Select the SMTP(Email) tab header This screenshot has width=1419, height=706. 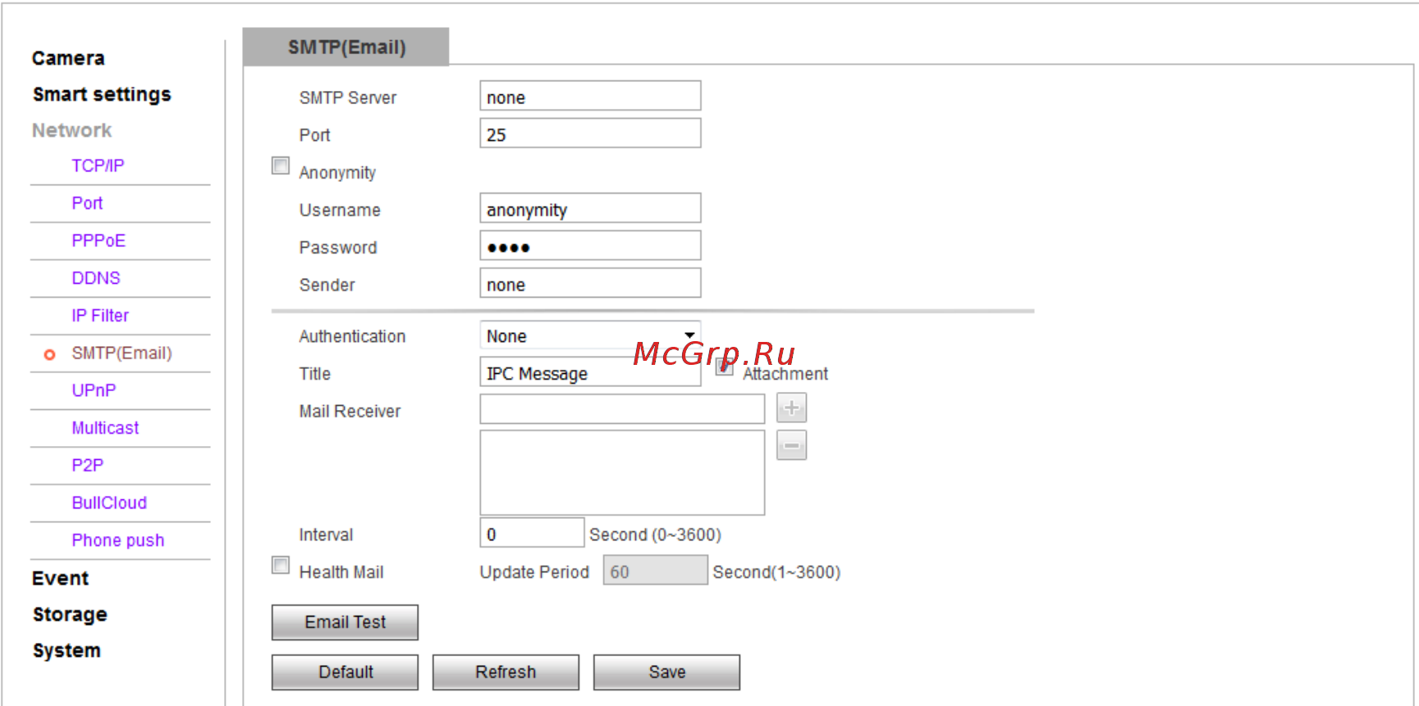pos(346,47)
